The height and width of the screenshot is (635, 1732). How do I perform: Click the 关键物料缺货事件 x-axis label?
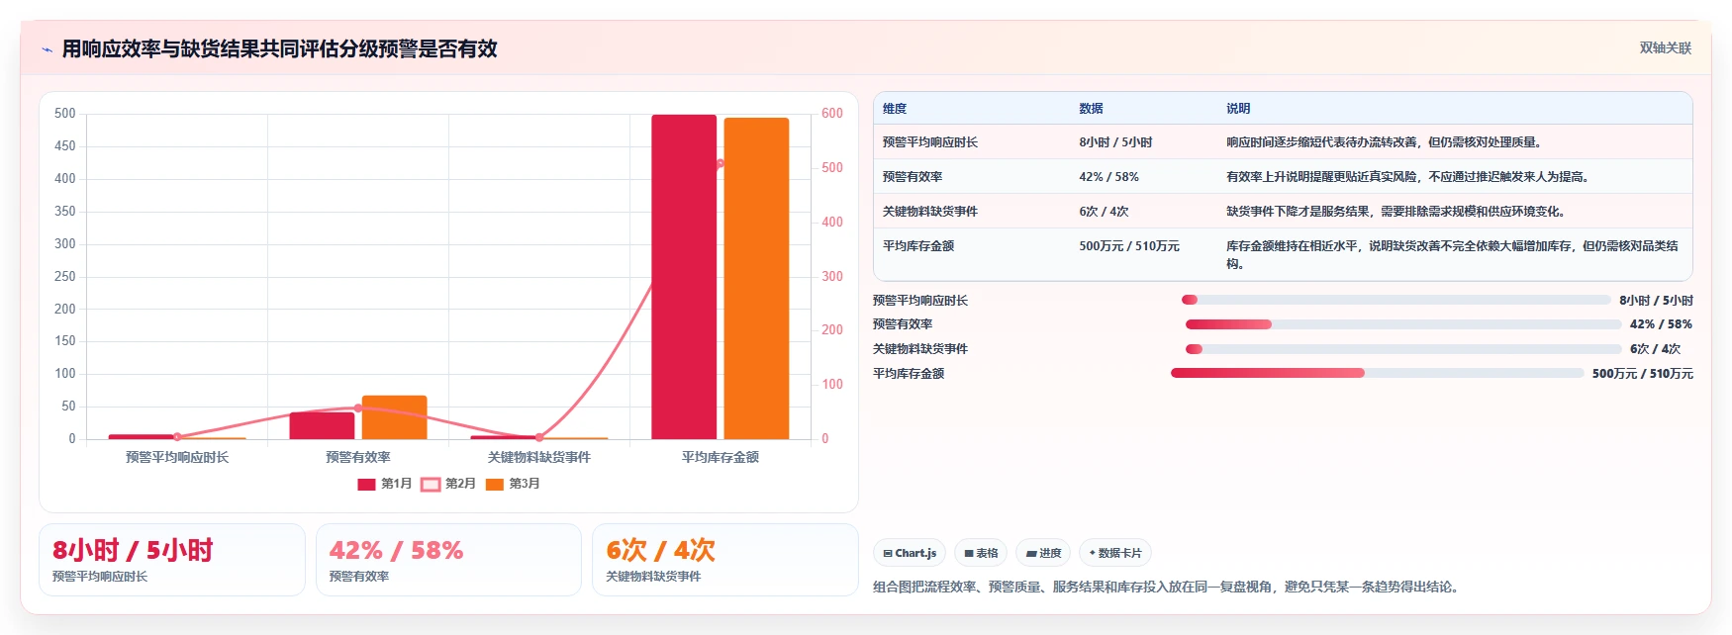(539, 457)
